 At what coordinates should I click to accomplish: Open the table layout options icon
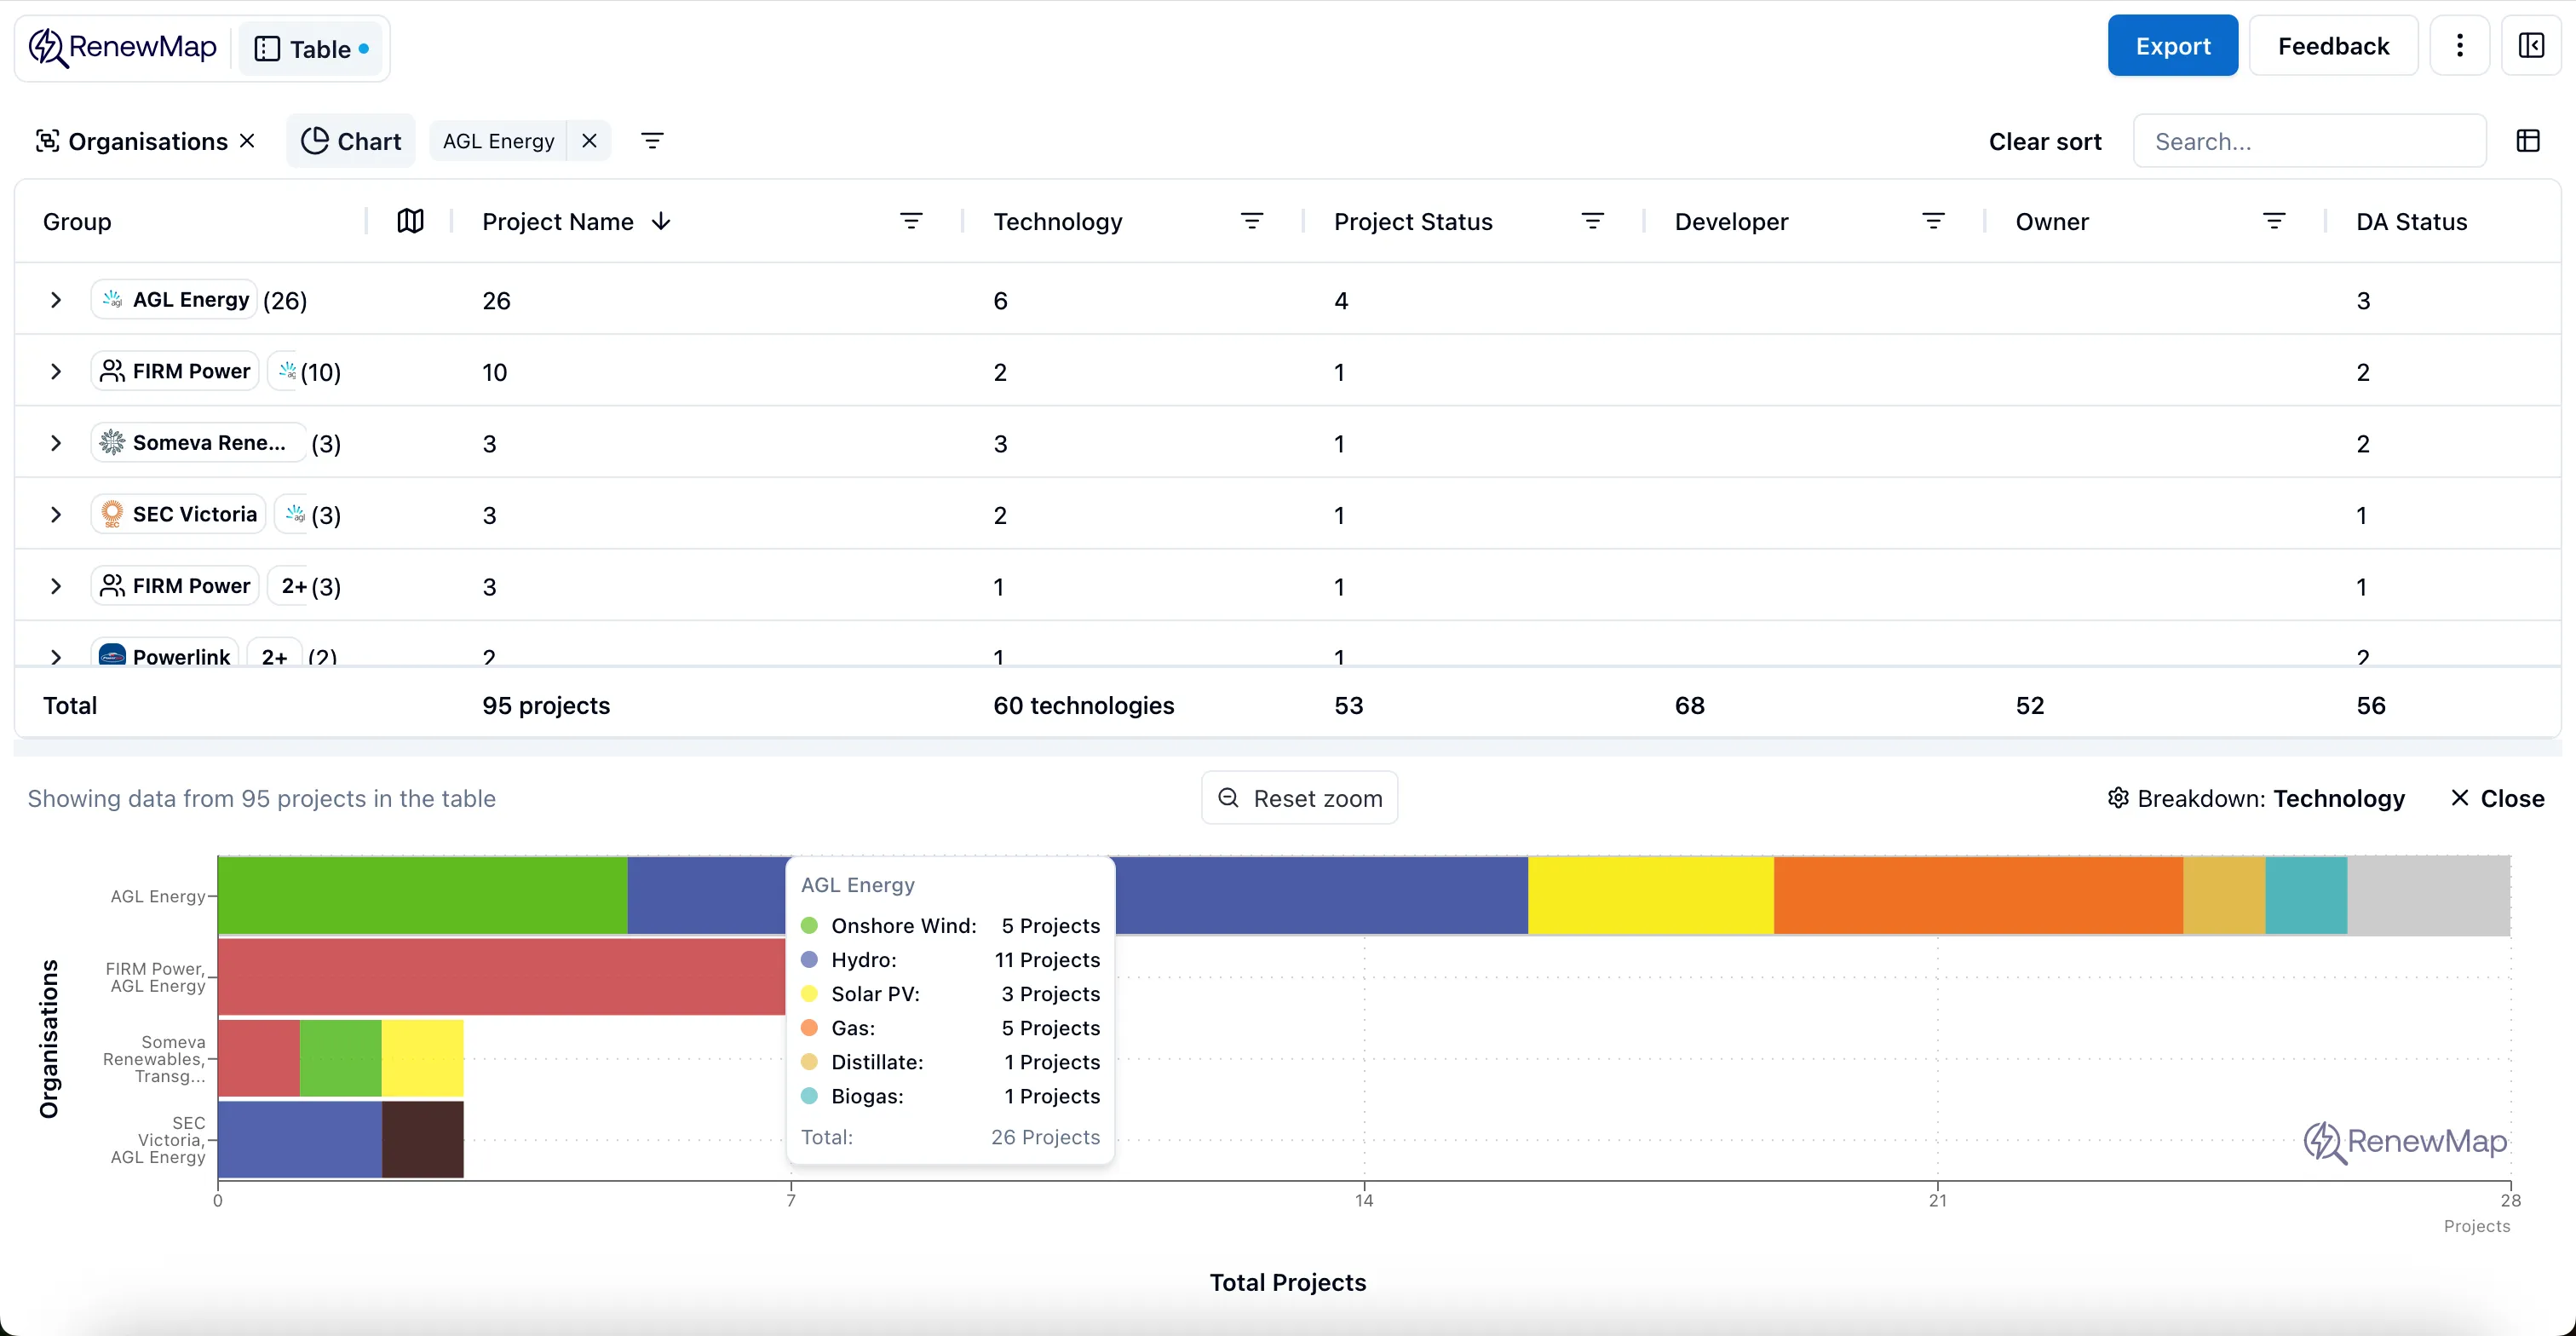(x=2528, y=141)
